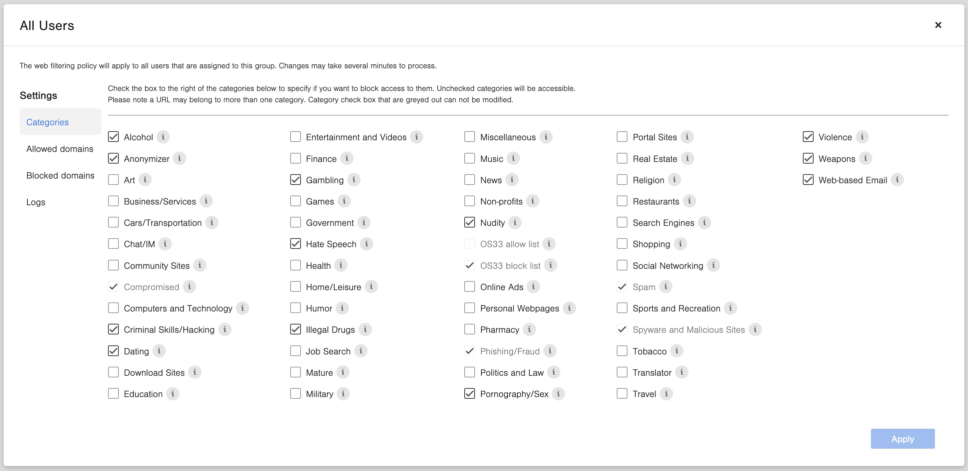Open info icon beside Gambling
This screenshot has width=968, height=471.
point(354,180)
